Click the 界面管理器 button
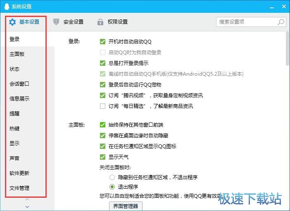Viewport: 290px width, 211px height. point(126,206)
